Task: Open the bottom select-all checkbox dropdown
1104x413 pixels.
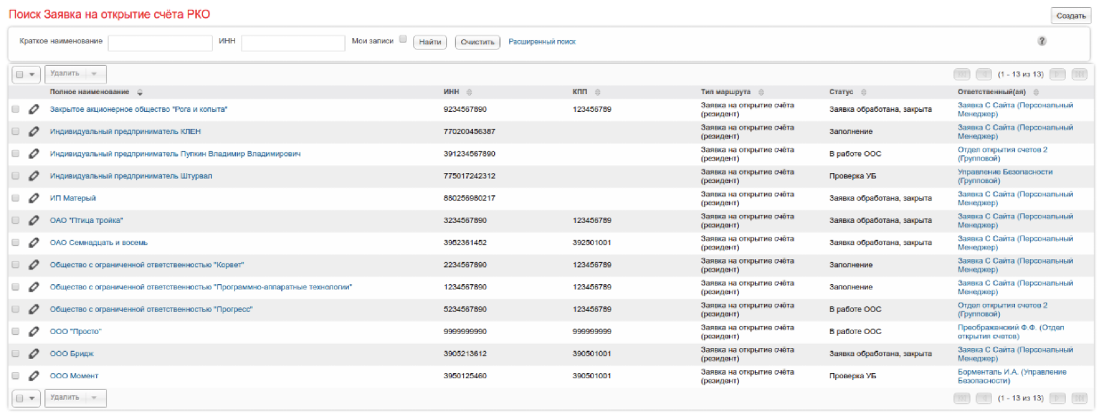Action: click(32, 398)
